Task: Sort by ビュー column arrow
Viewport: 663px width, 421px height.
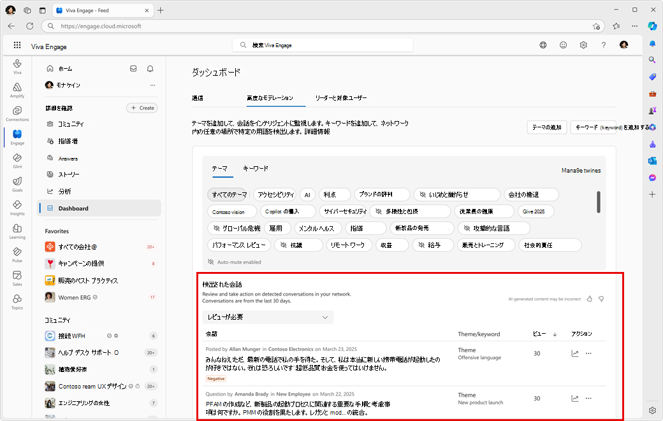Action: point(555,334)
